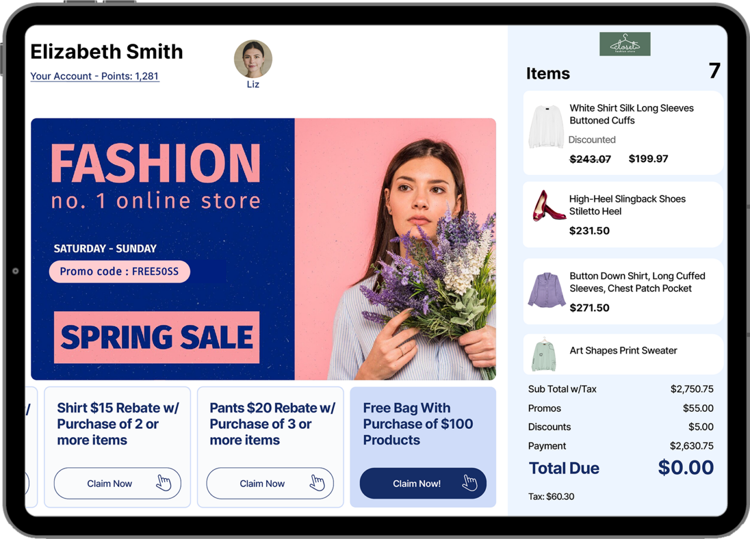
Task: Click the SPRING SALE banner label
Action: point(156,337)
